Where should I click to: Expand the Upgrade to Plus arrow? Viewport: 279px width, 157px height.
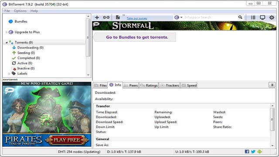[x=7, y=32]
